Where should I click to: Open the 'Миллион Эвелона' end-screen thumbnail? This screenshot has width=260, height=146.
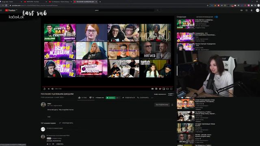91,69
